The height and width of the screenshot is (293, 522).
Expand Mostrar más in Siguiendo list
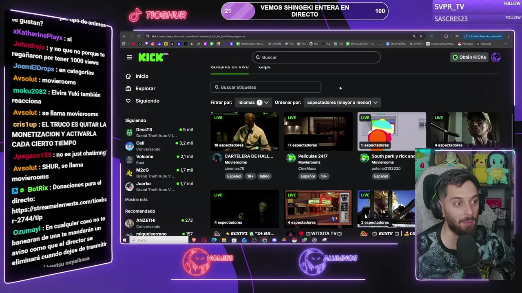(136, 199)
